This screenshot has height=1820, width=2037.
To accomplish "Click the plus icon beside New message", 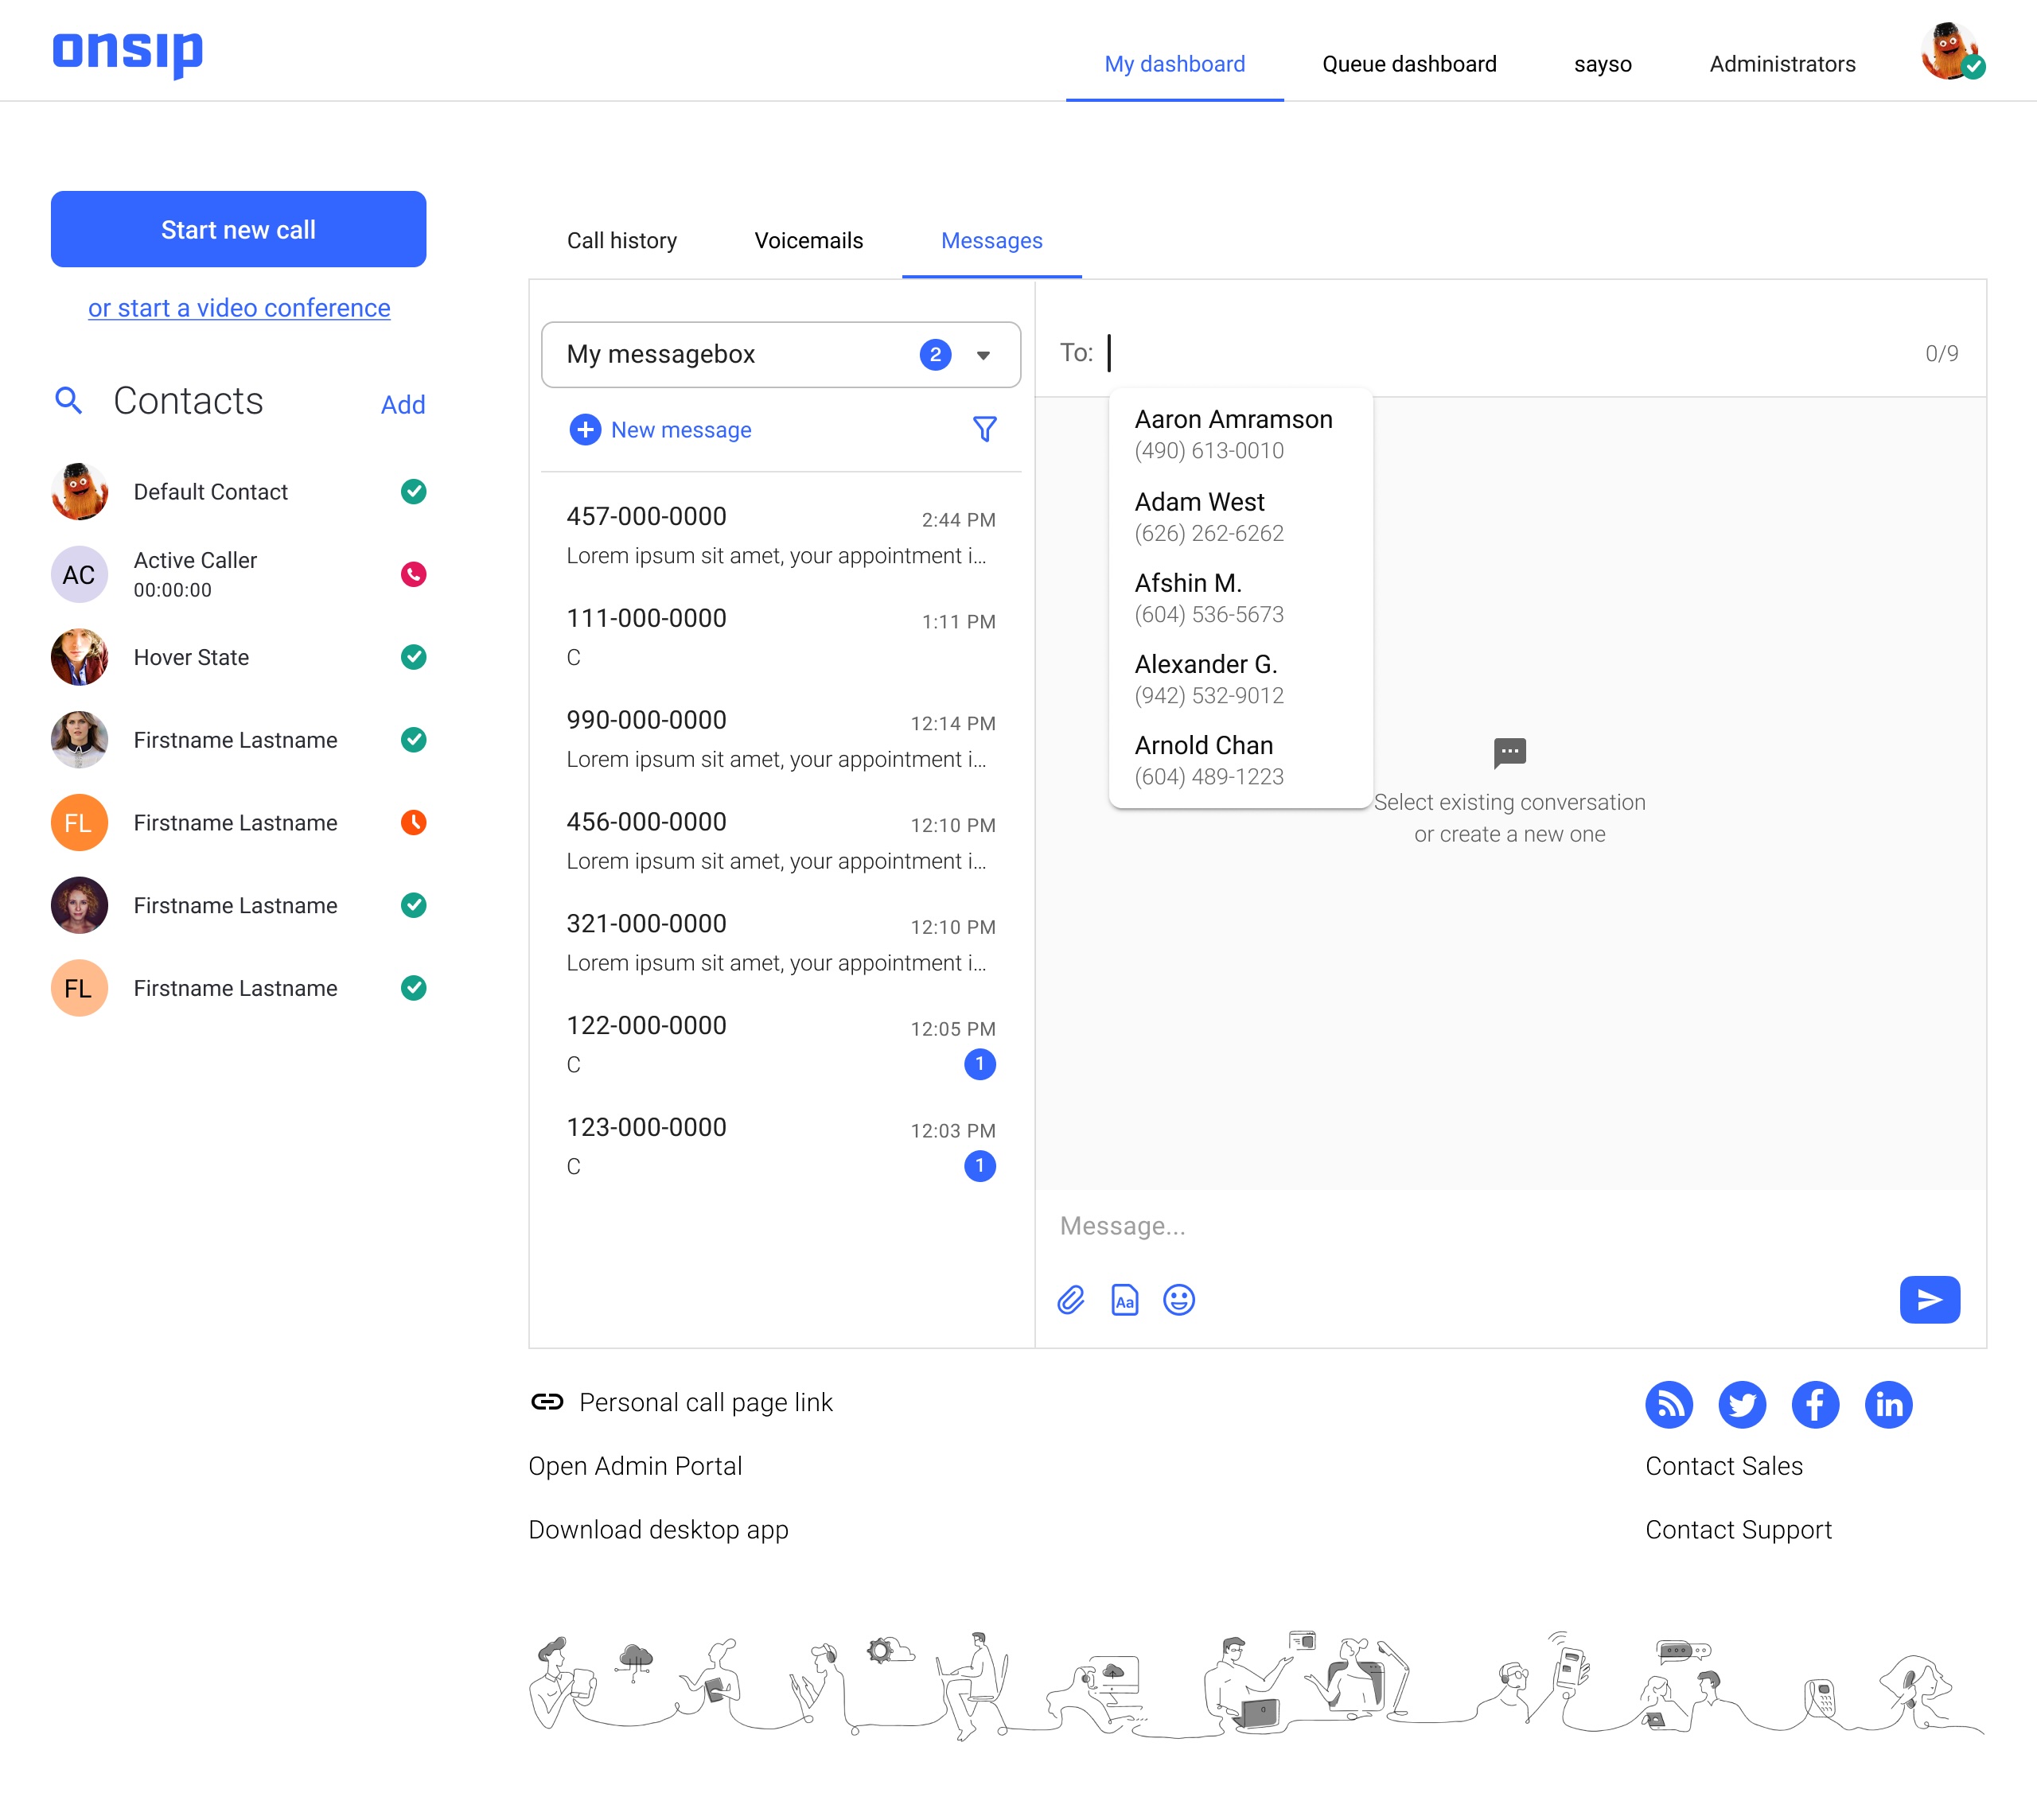I will tap(584, 430).
